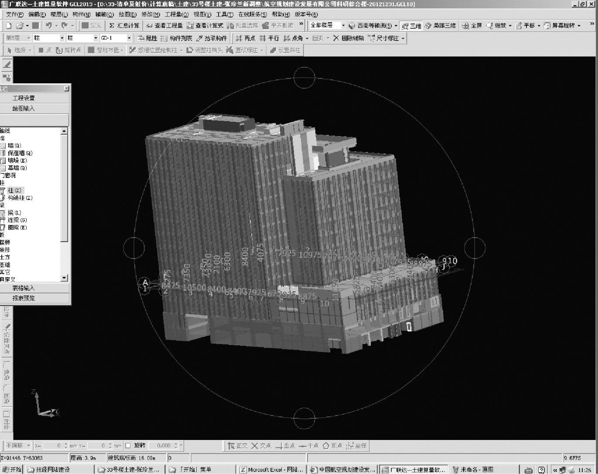Open 查看工程量 quantity view
The image size is (598, 474).
(x=164, y=26)
